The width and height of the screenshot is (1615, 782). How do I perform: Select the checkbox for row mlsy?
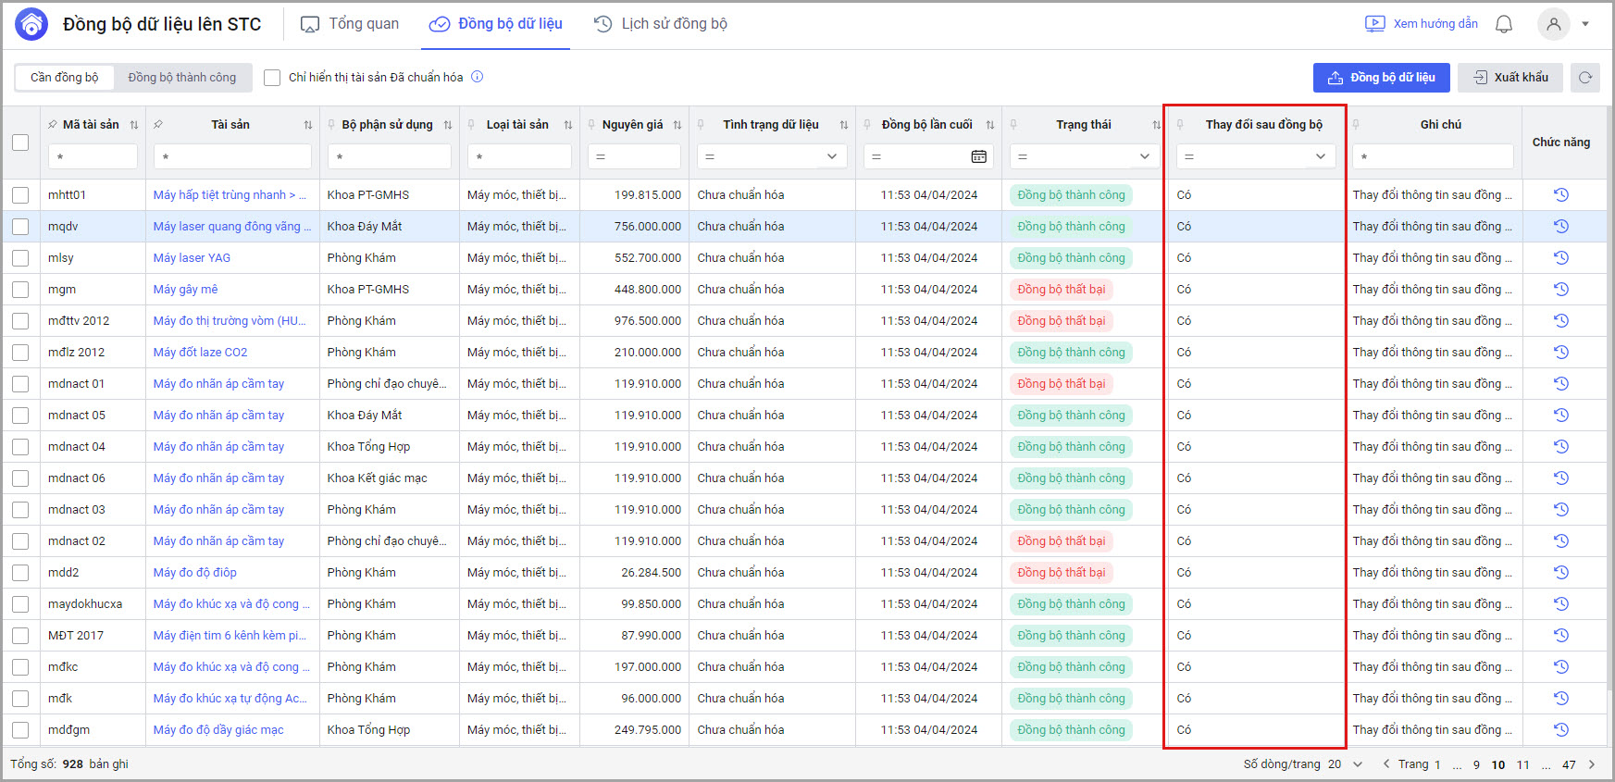click(x=20, y=258)
